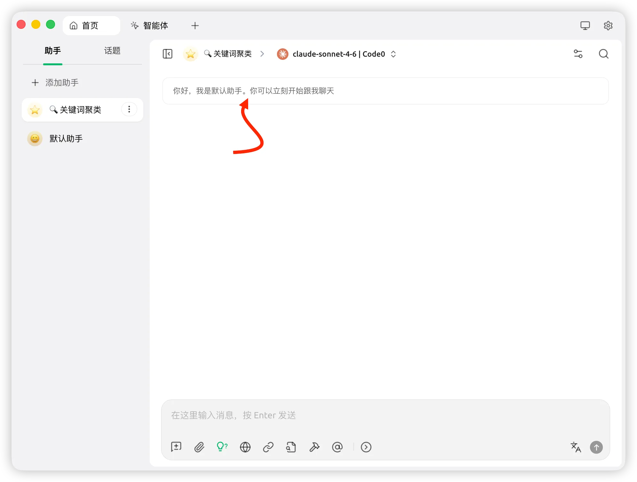Open MCP tools with the hammer icon

(314, 447)
